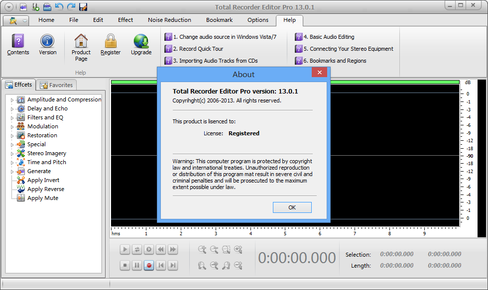Expand the Time and Pitch node
This screenshot has height=290, width=488.
click(x=12, y=163)
